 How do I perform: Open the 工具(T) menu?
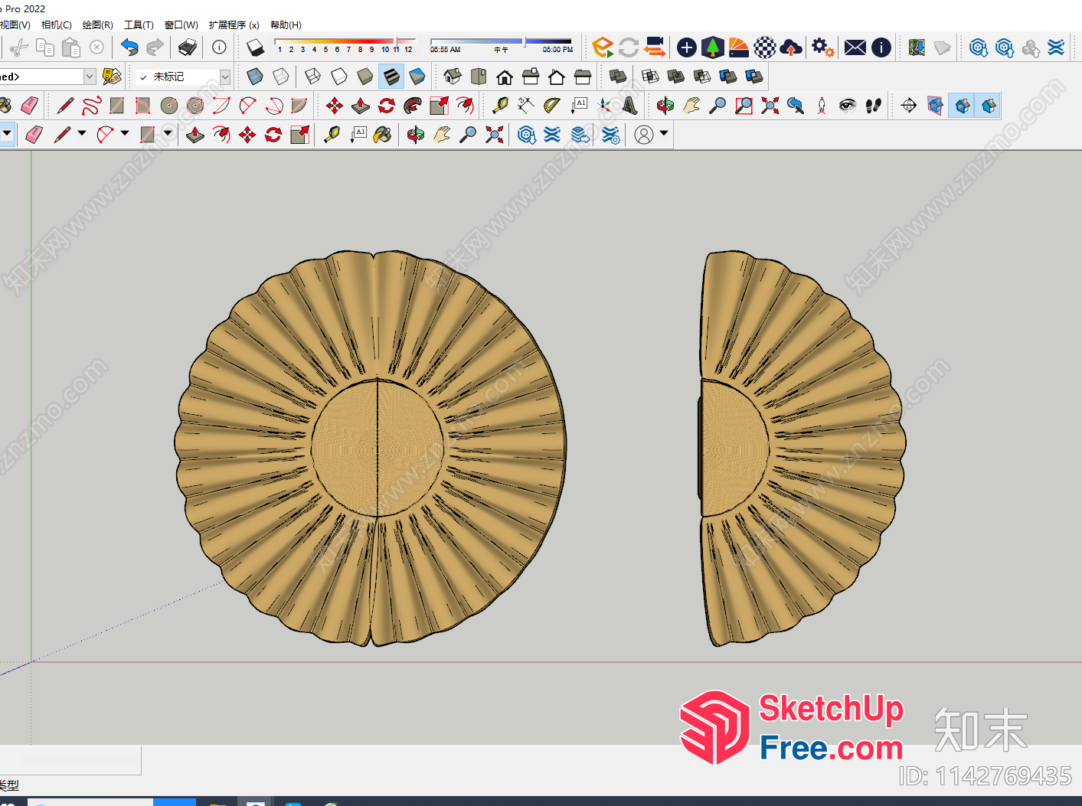point(139,25)
